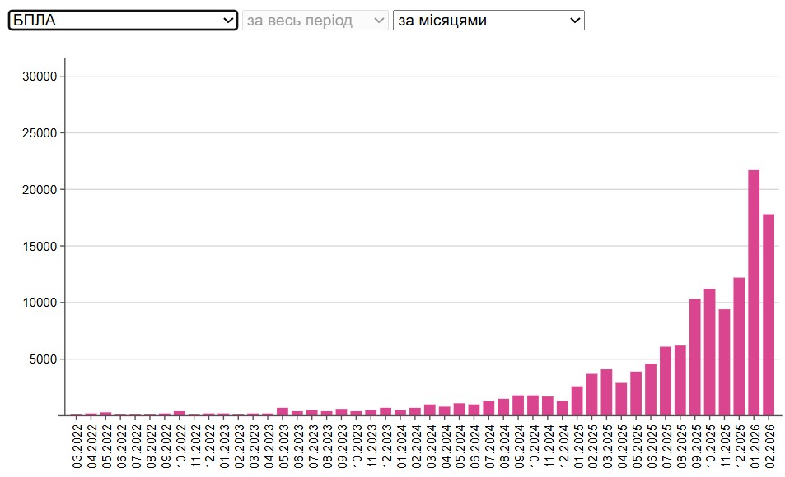785x477 pixels.
Task: Click the tallest bar for 01.2026
Action: pos(754,293)
